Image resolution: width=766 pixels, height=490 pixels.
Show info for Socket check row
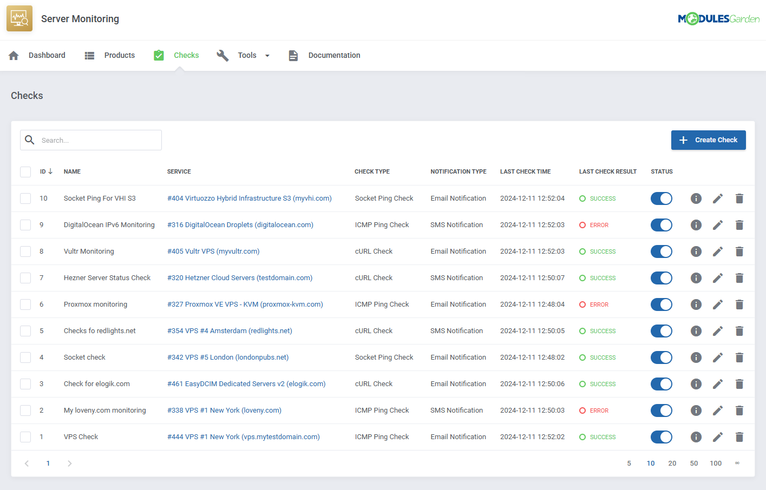click(x=696, y=357)
